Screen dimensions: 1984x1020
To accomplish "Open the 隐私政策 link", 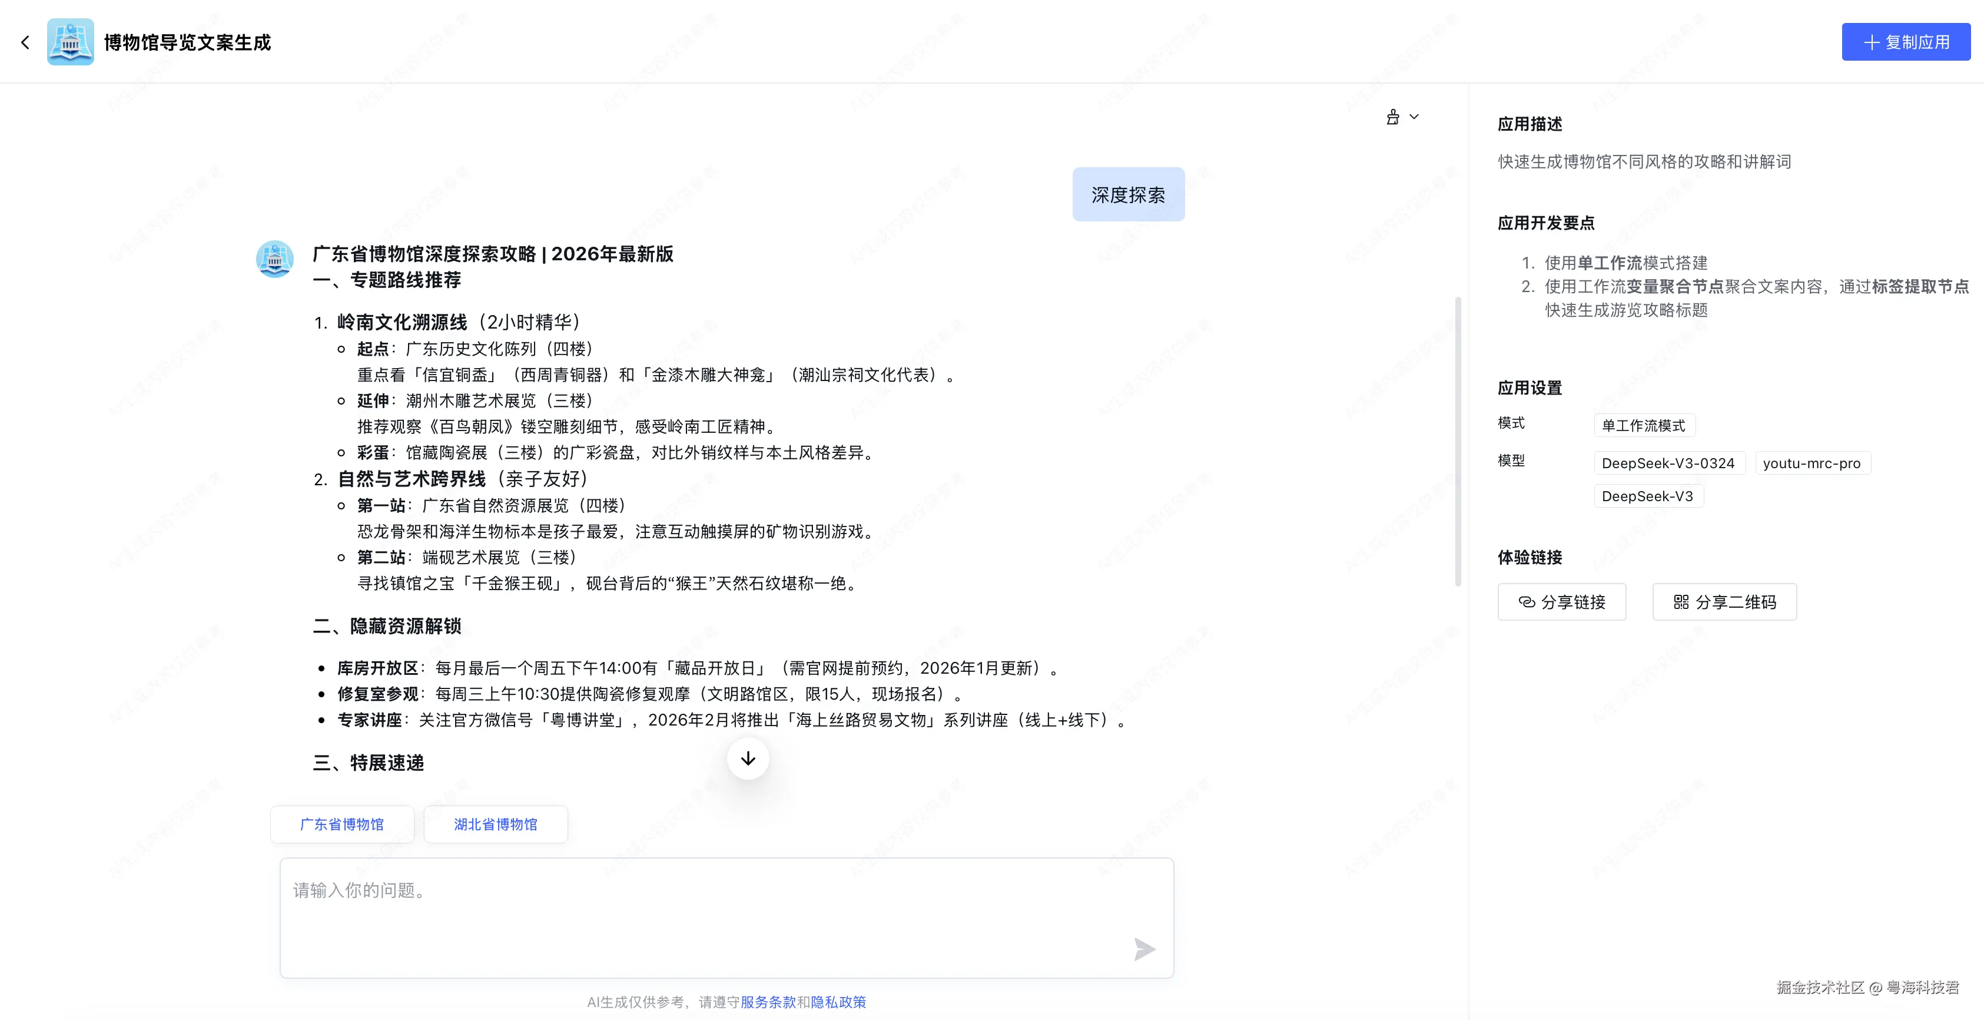I will coord(838,1002).
